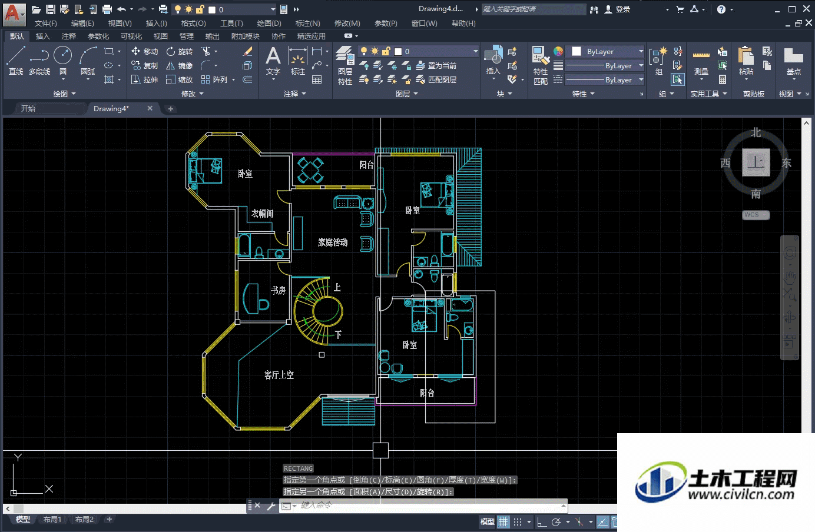This screenshot has height=532, width=815.
Task: Open the object color ByLayer dropdown
Action: 641,51
